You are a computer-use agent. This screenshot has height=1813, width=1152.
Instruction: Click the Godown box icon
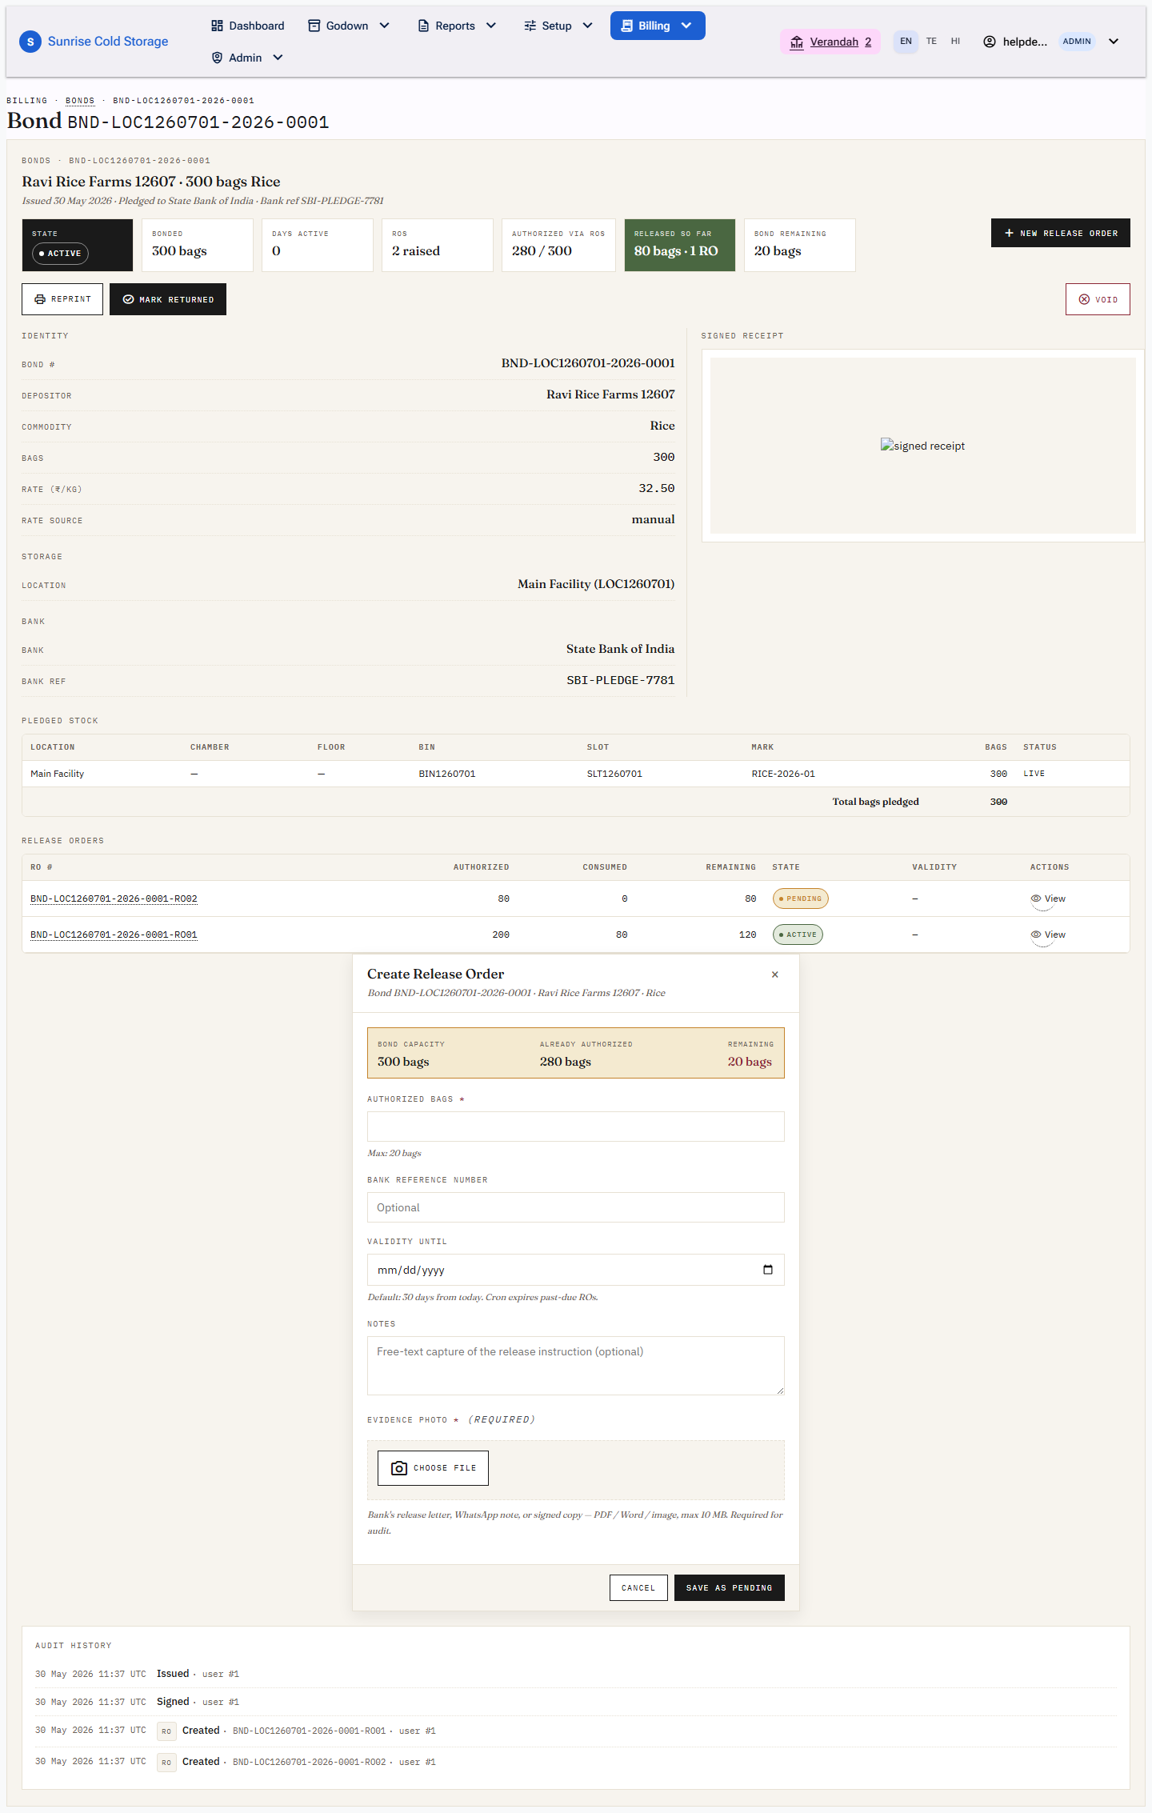pos(314,26)
